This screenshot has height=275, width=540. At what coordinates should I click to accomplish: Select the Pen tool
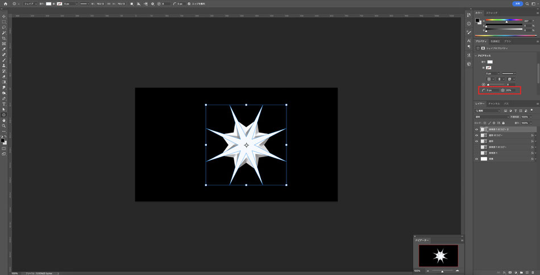(4, 98)
